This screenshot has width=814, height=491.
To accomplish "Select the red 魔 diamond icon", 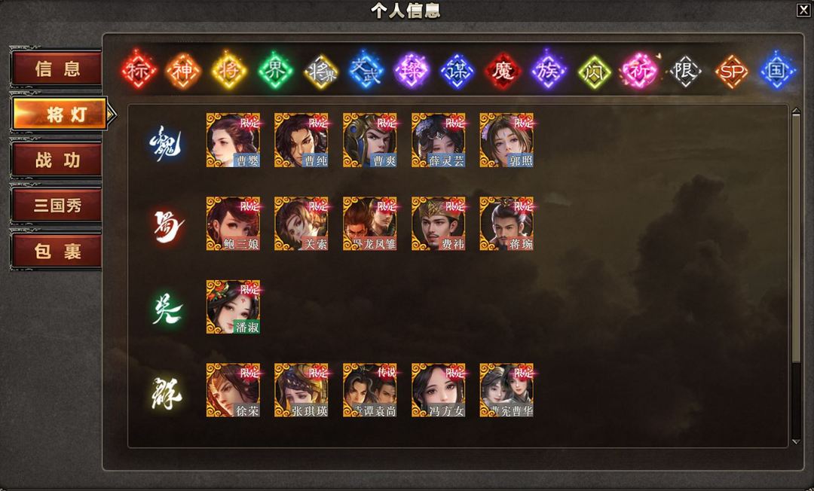I will coord(503,70).
